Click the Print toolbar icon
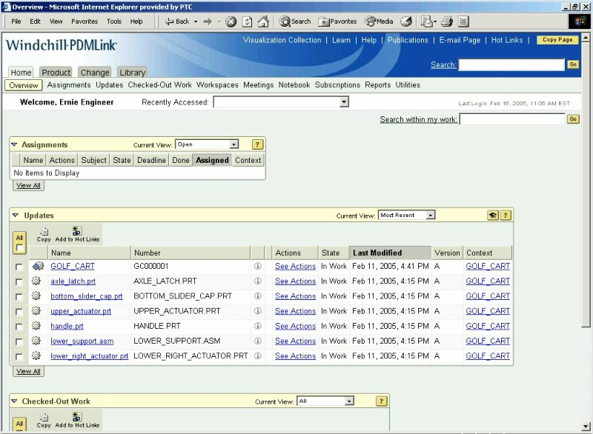 tap(447, 21)
